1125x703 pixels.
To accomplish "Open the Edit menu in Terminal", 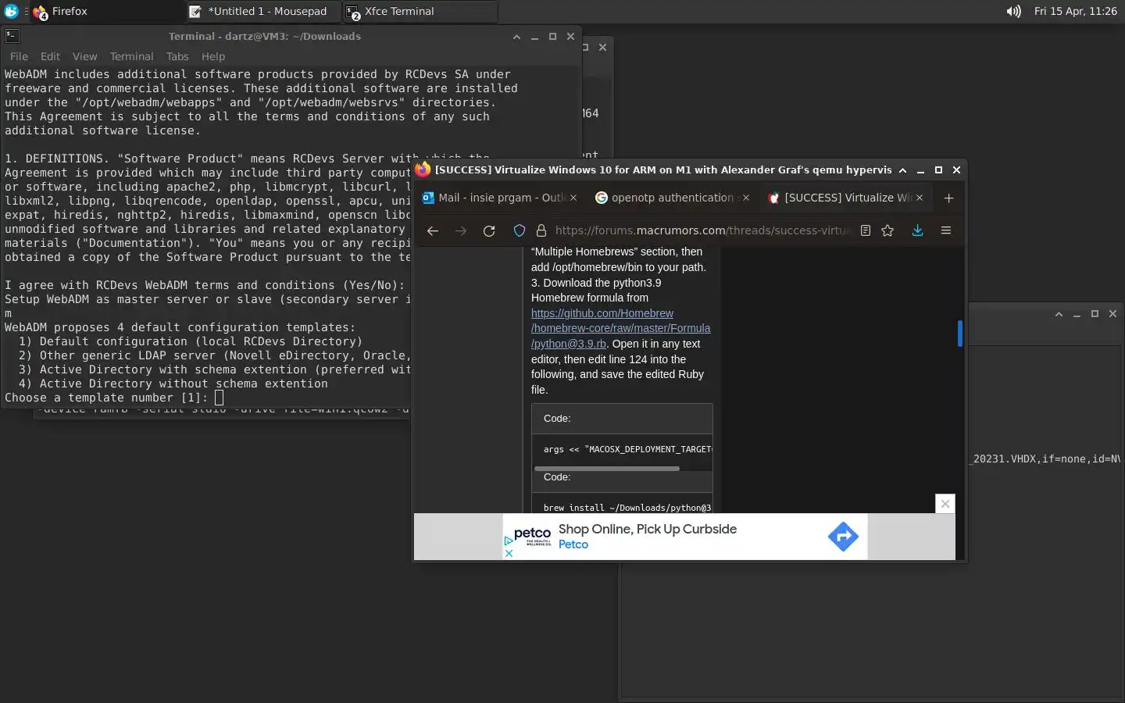I will click(50, 56).
